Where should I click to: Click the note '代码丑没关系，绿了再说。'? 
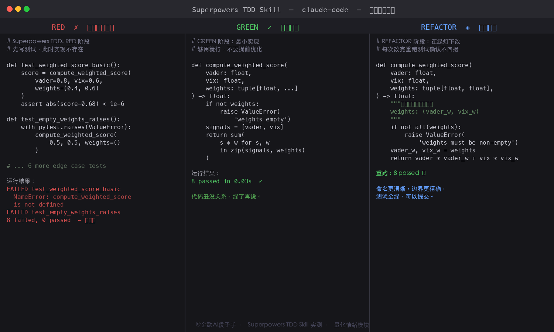[x=226, y=197]
